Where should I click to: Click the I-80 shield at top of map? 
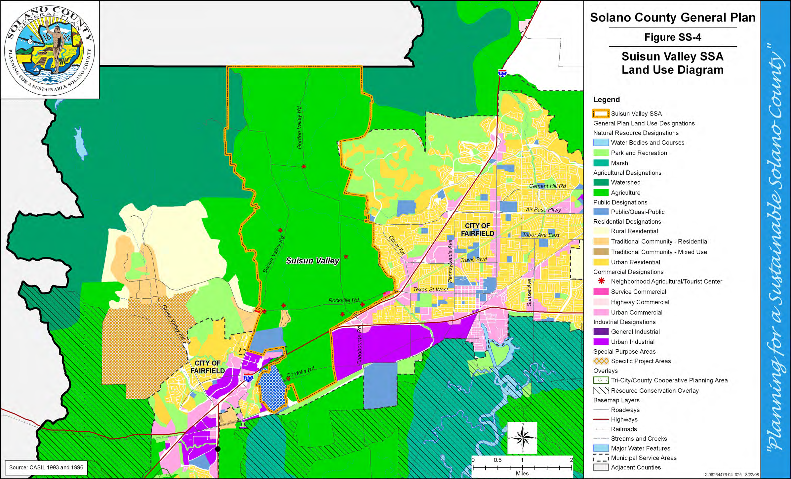502,73
